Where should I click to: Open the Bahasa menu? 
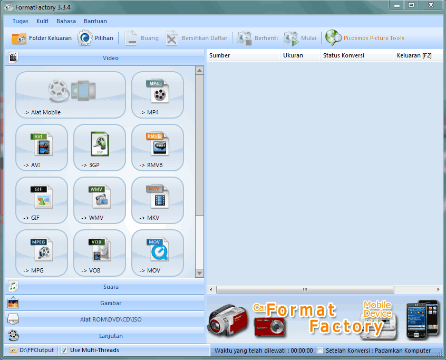[66, 21]
